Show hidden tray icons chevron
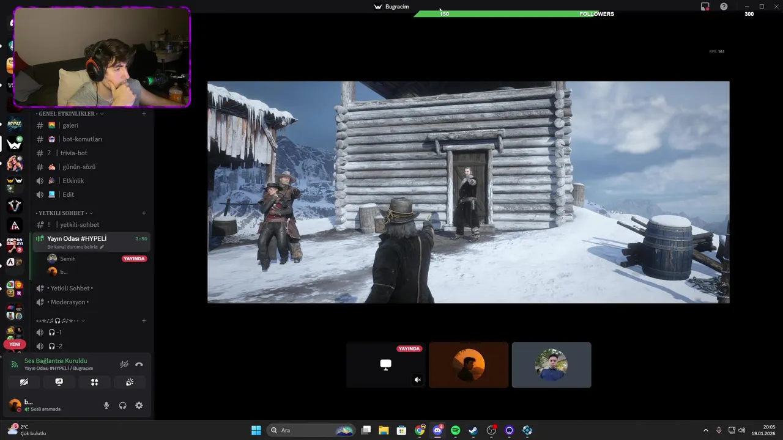This screenshot has width=783, height=440. click(x=705, y=430)
